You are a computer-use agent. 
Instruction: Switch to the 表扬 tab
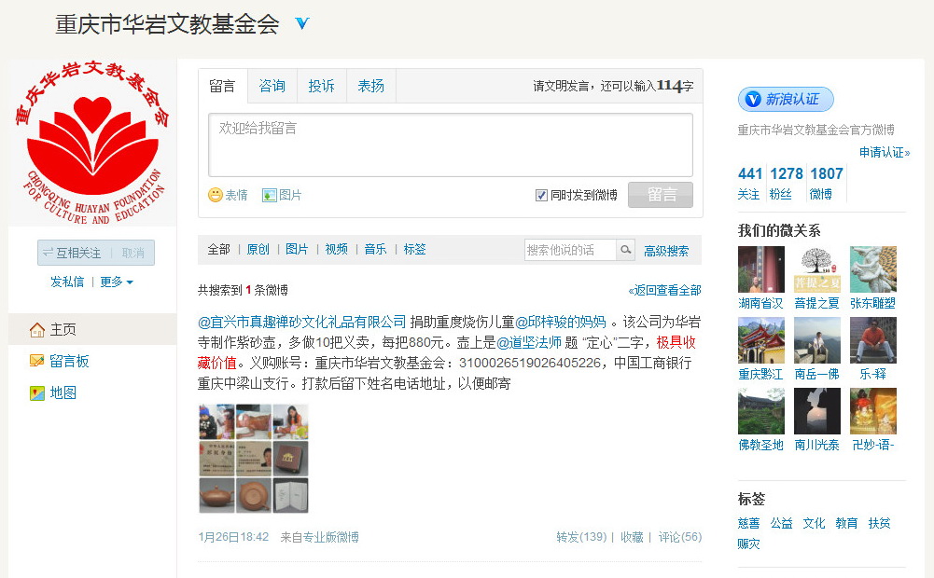[x=370, y=87]
